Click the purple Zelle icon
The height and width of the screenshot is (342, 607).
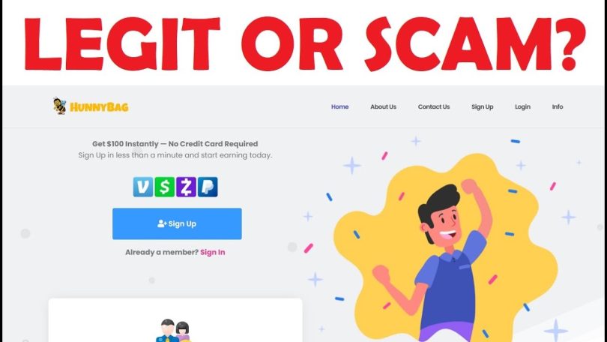(x=186, y=187)
